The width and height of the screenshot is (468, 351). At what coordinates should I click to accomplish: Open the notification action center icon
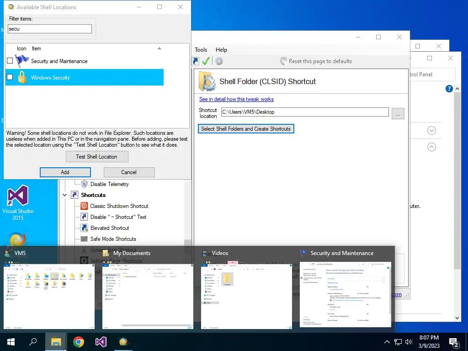pos(454,343)
